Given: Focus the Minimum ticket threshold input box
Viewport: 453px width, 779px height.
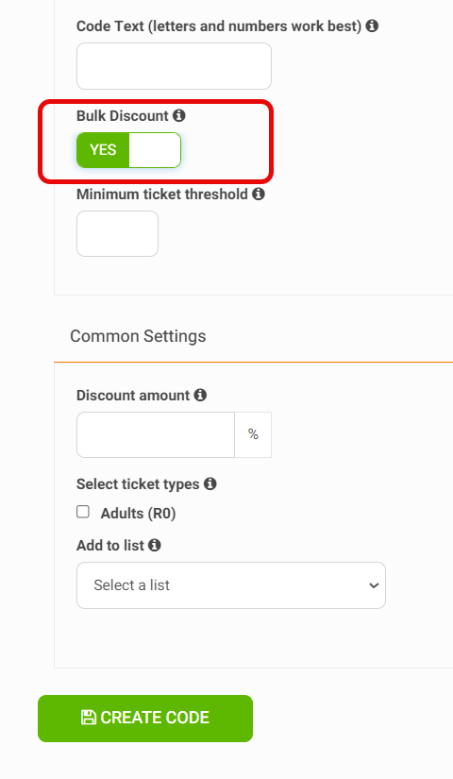Looking at the screenshot, I should [117, 233].
